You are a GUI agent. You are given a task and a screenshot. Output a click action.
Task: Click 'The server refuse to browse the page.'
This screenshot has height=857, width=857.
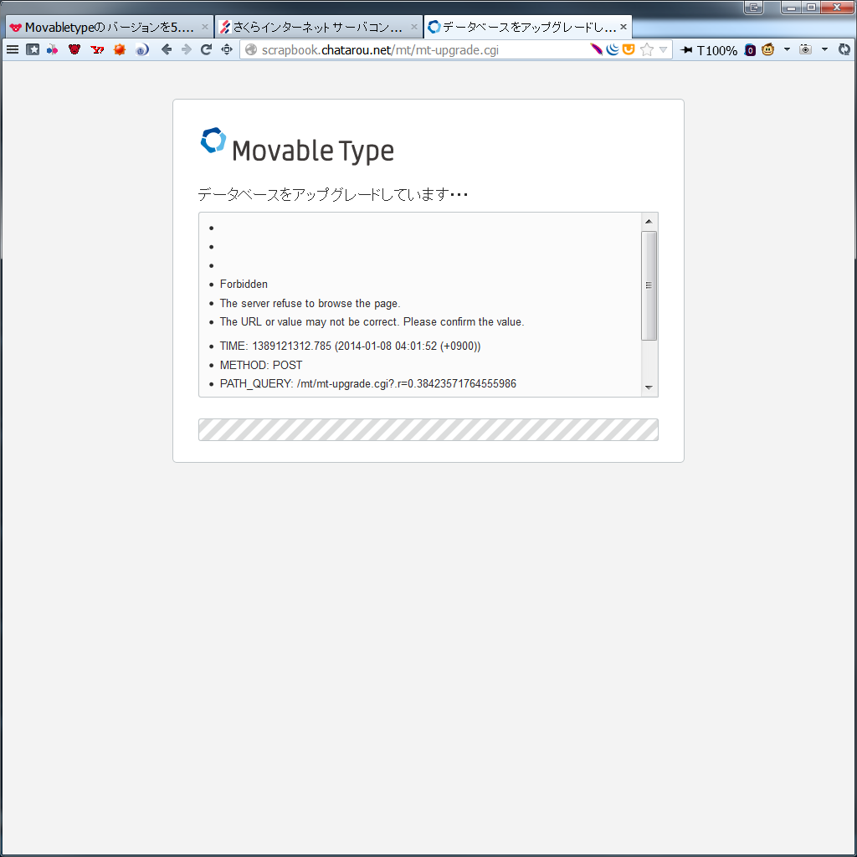[310, 303]
